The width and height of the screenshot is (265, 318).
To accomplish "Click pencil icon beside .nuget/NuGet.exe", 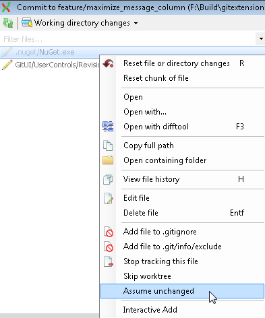I will pyautogui.click(x=7, y=52).
